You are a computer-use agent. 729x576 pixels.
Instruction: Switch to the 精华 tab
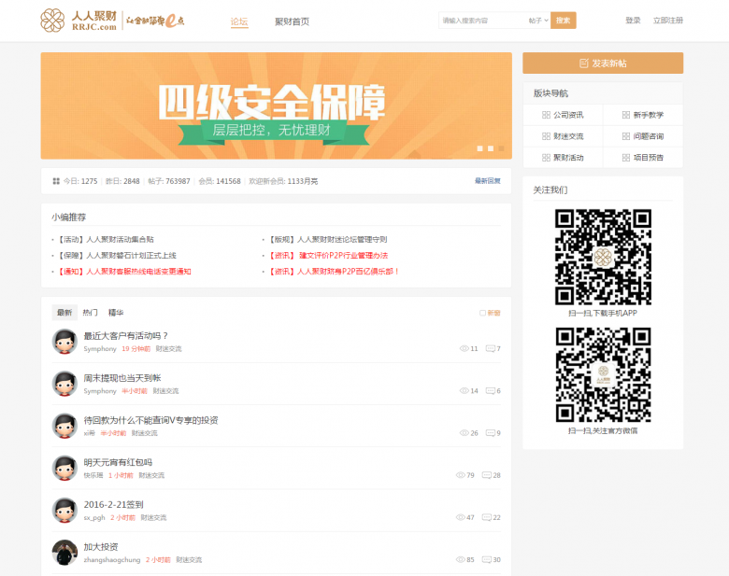coord(116,313)
